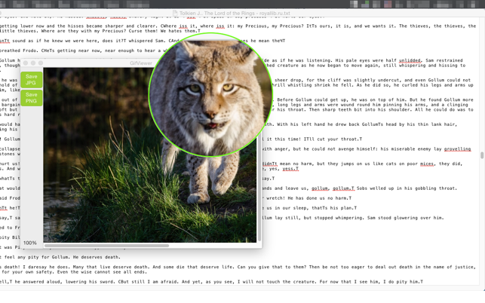Click the phrase 'sheer drop'
485x303 pixels.
pyautogui.click(x=289, y=80)
